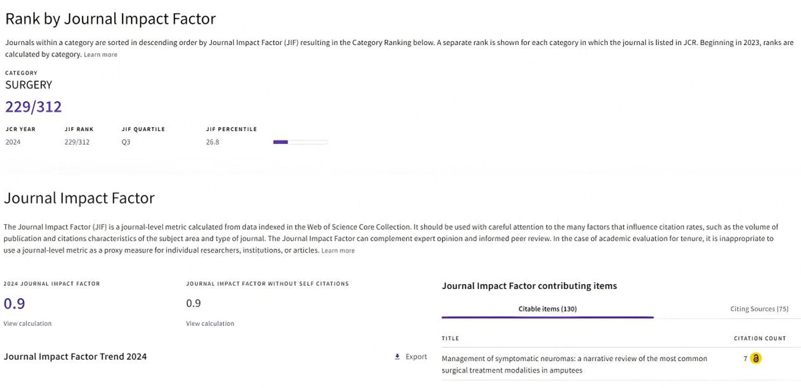Switch to the Citing Sources (75) tab
The image size is (801, 388).
point(759,309)
